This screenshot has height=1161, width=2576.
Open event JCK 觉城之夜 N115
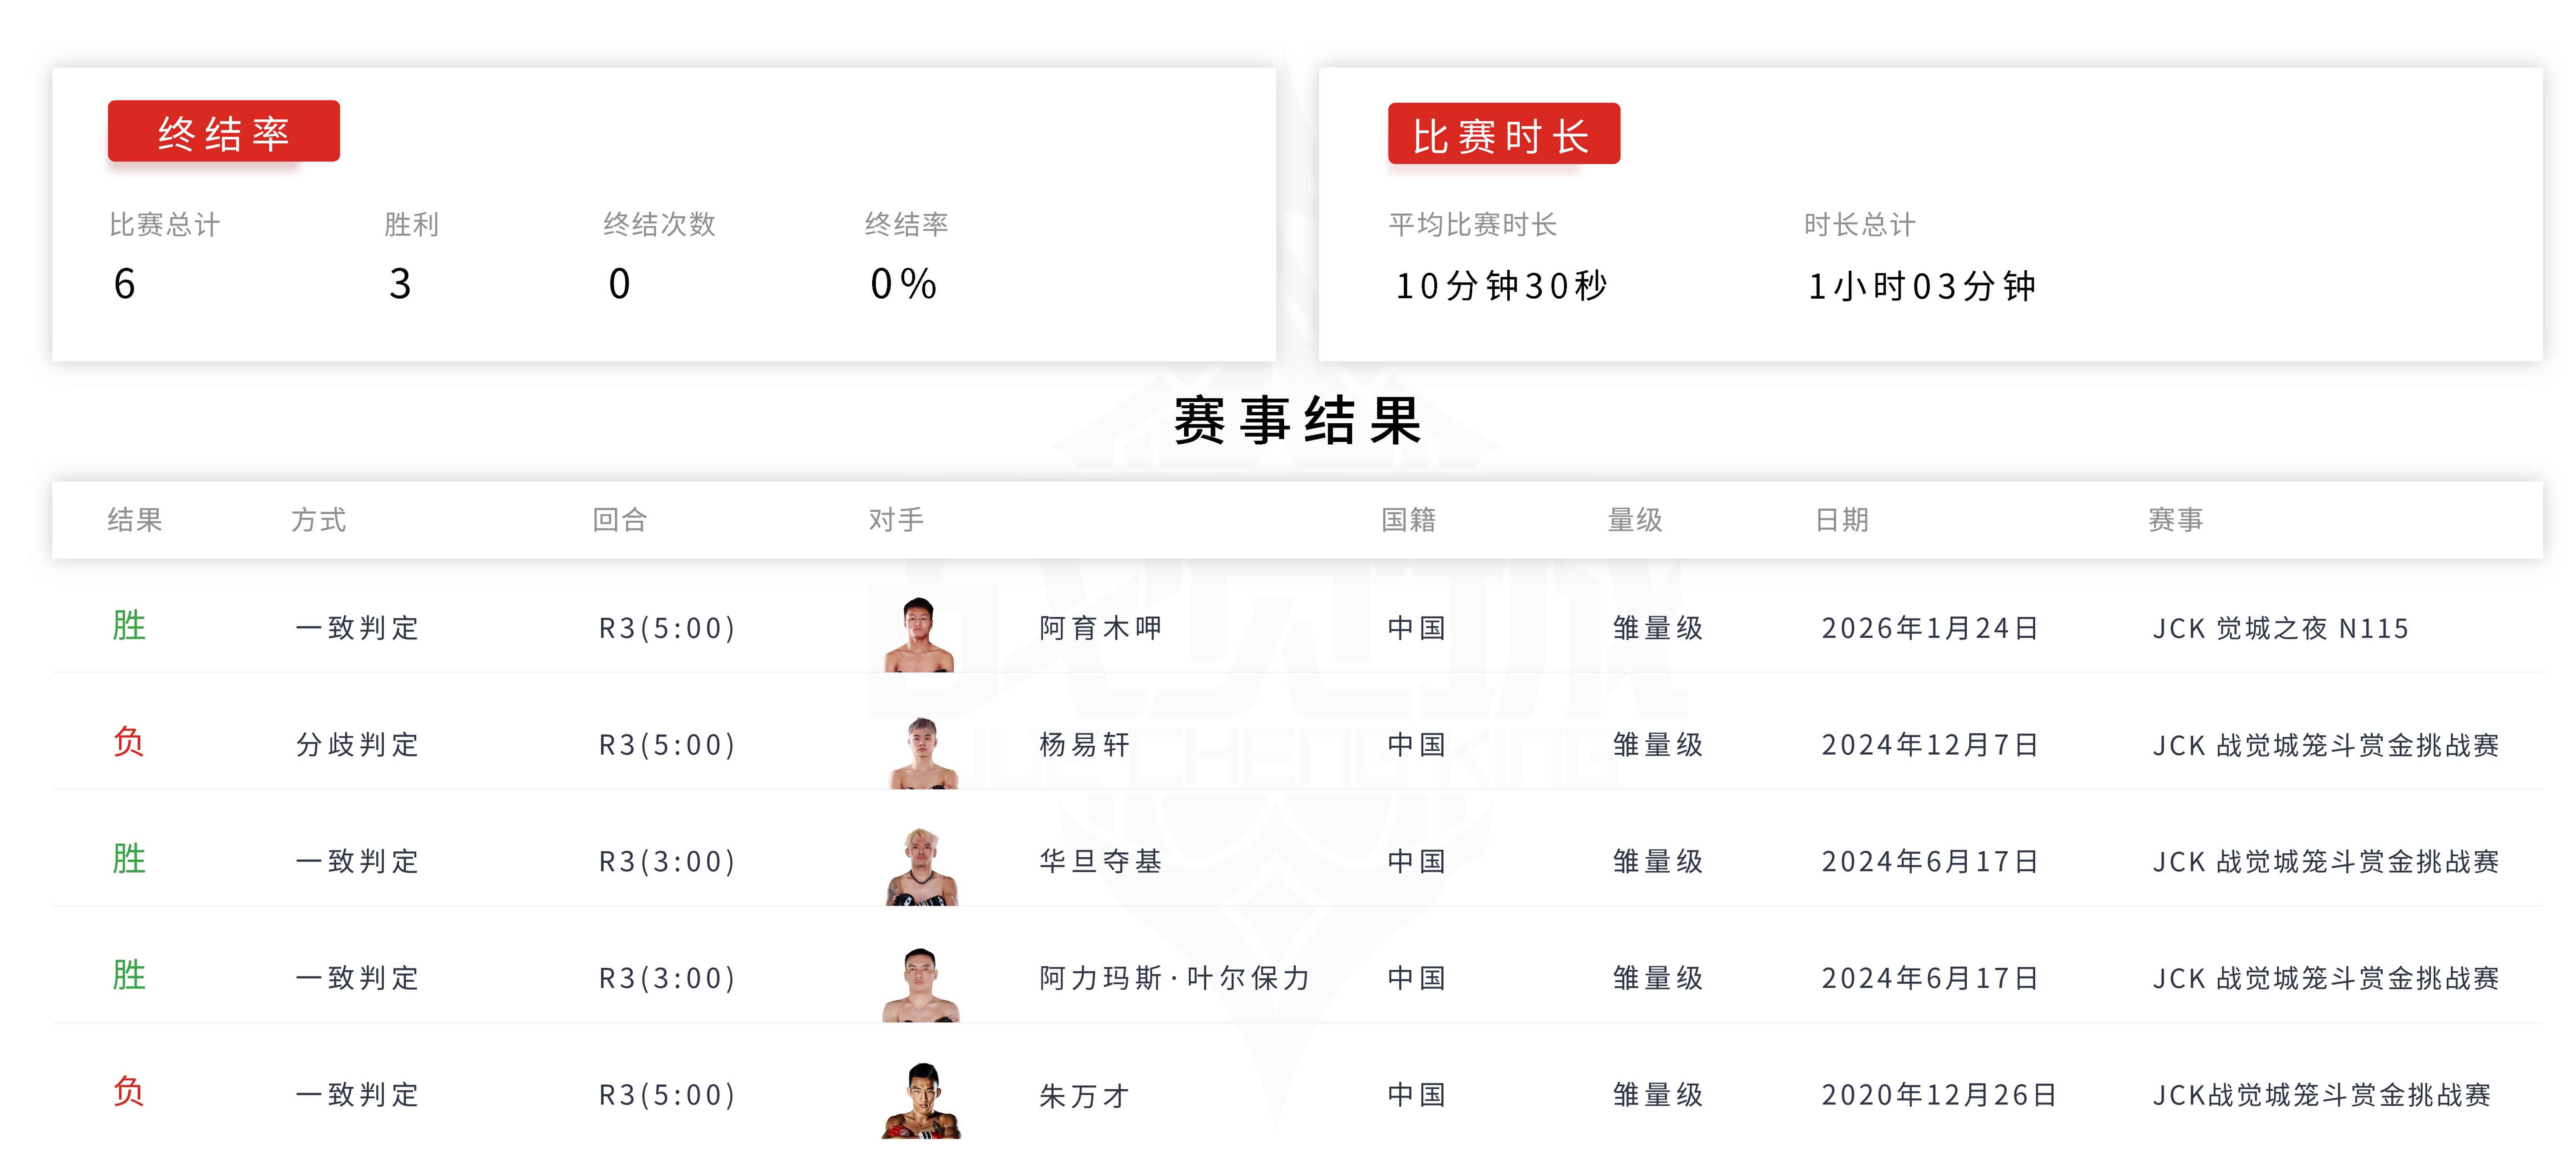point(2280,628)
